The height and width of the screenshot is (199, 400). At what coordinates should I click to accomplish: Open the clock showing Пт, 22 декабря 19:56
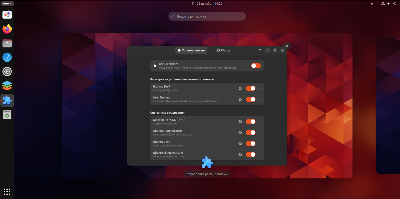coord(207,3)
